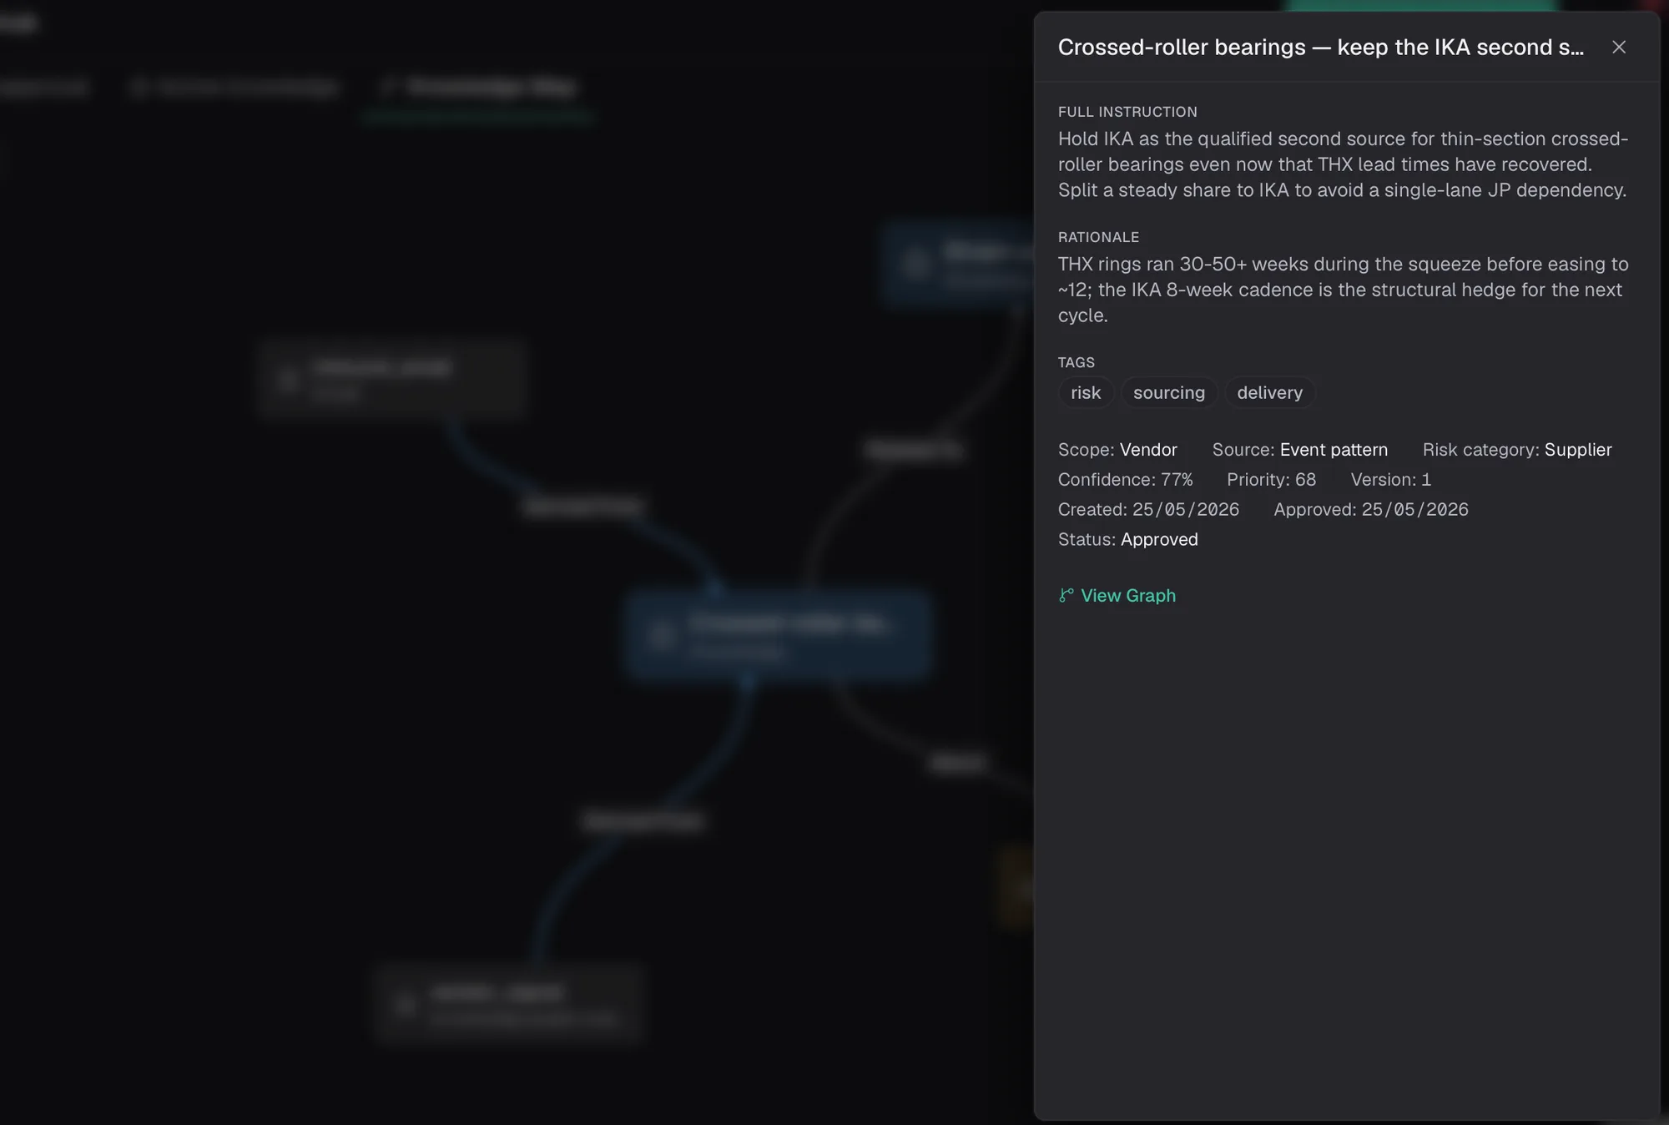This screenshot has width=1669, height=1125.
Task: Click the 'Source: Event pattern' value
Action: pyautogui.click(x=1334, y=450)
